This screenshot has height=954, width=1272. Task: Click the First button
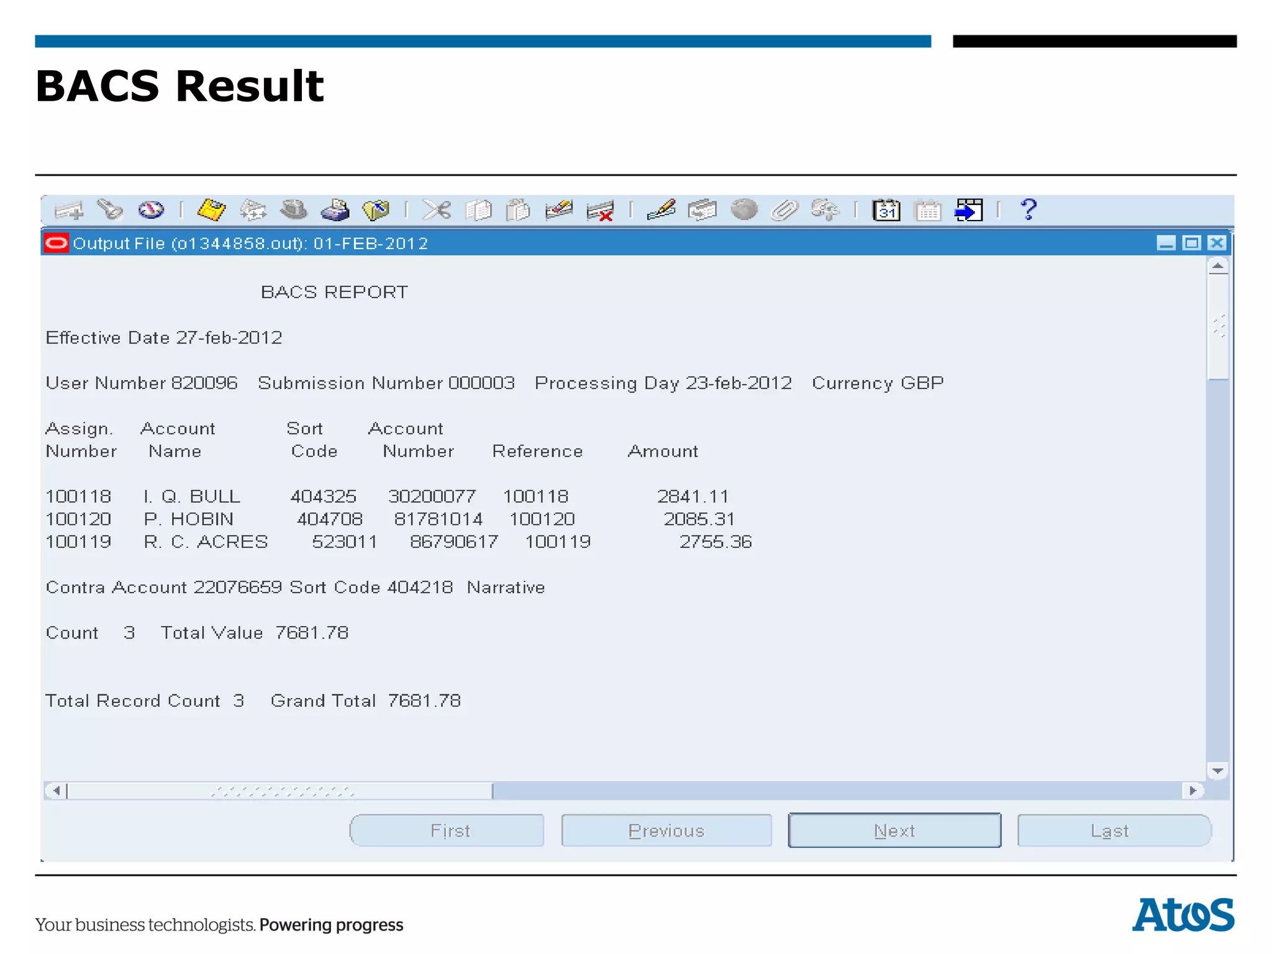coord(447,830)
